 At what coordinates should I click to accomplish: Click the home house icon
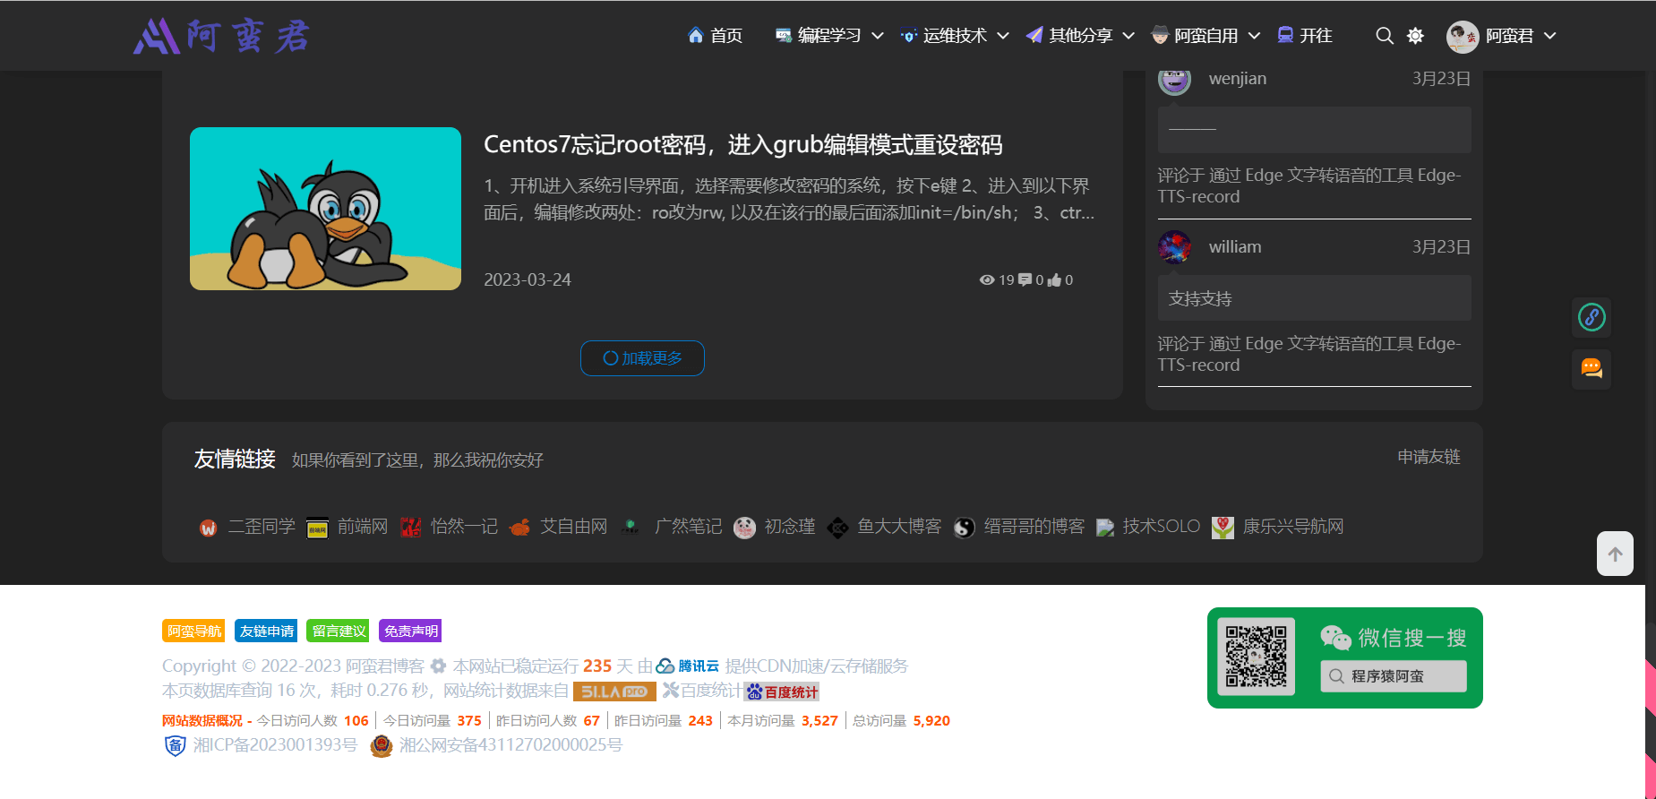(696, 35)
